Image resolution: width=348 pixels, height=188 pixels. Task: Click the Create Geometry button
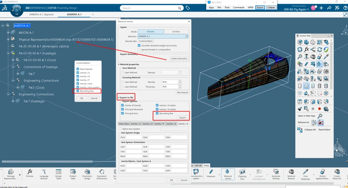coord(179,59)
